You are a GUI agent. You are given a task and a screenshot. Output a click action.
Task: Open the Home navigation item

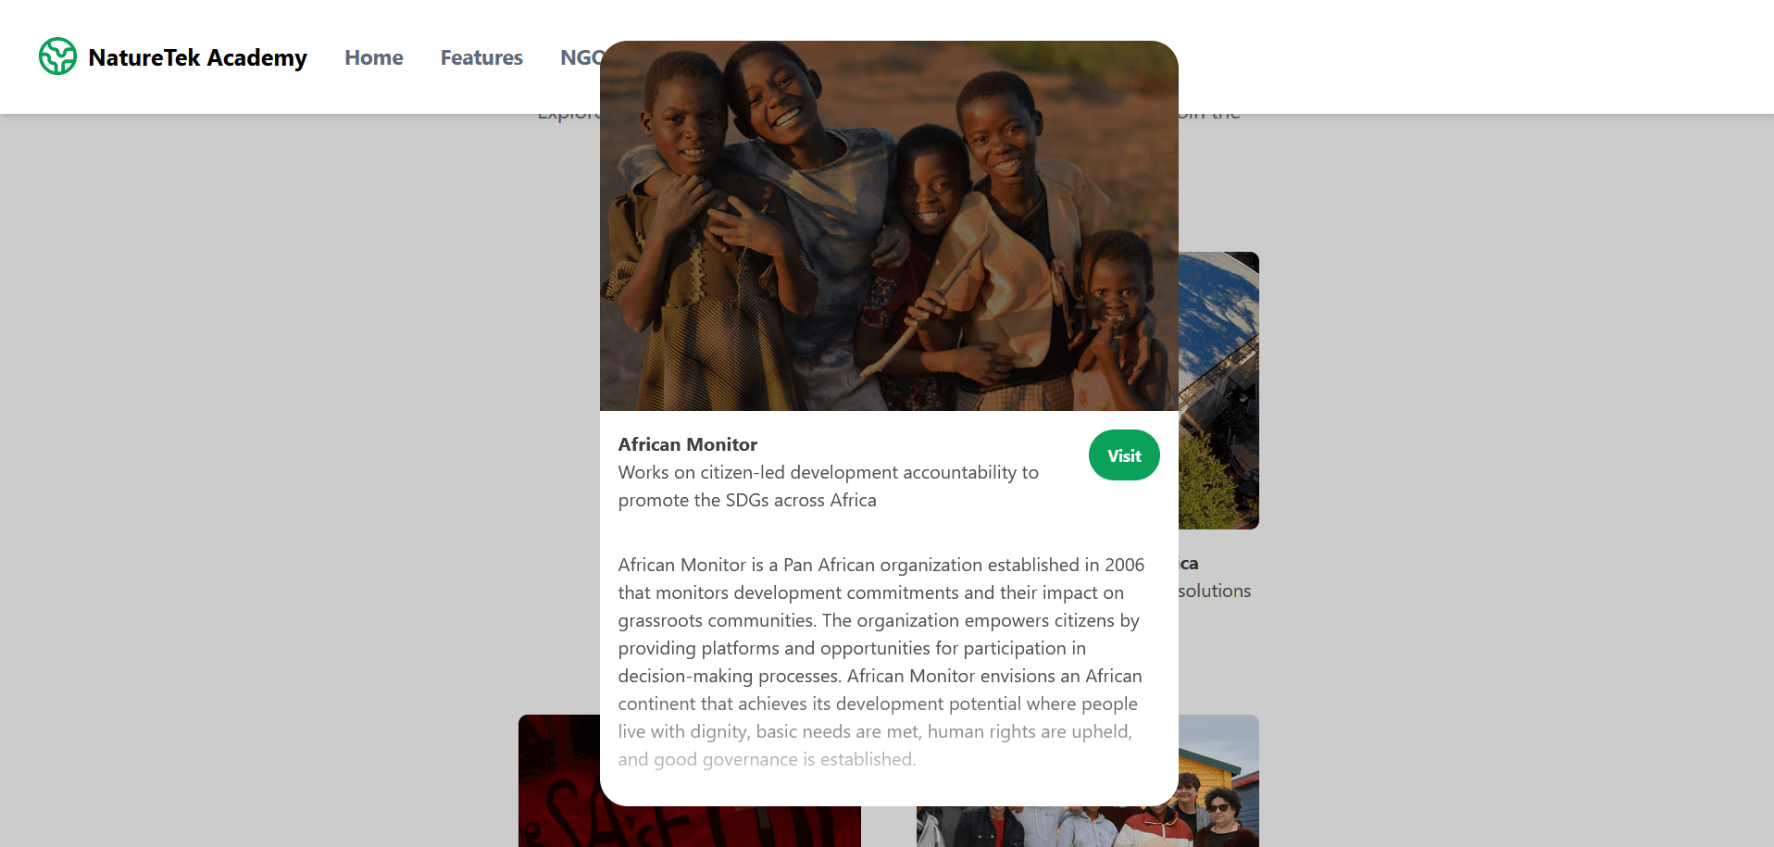(x=373, y=57)
